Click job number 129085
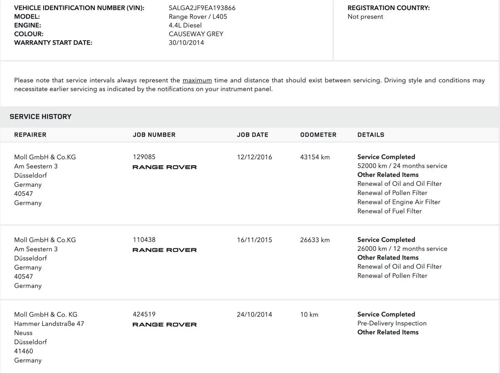Viewport: 500px width, 373px height. 144,157
